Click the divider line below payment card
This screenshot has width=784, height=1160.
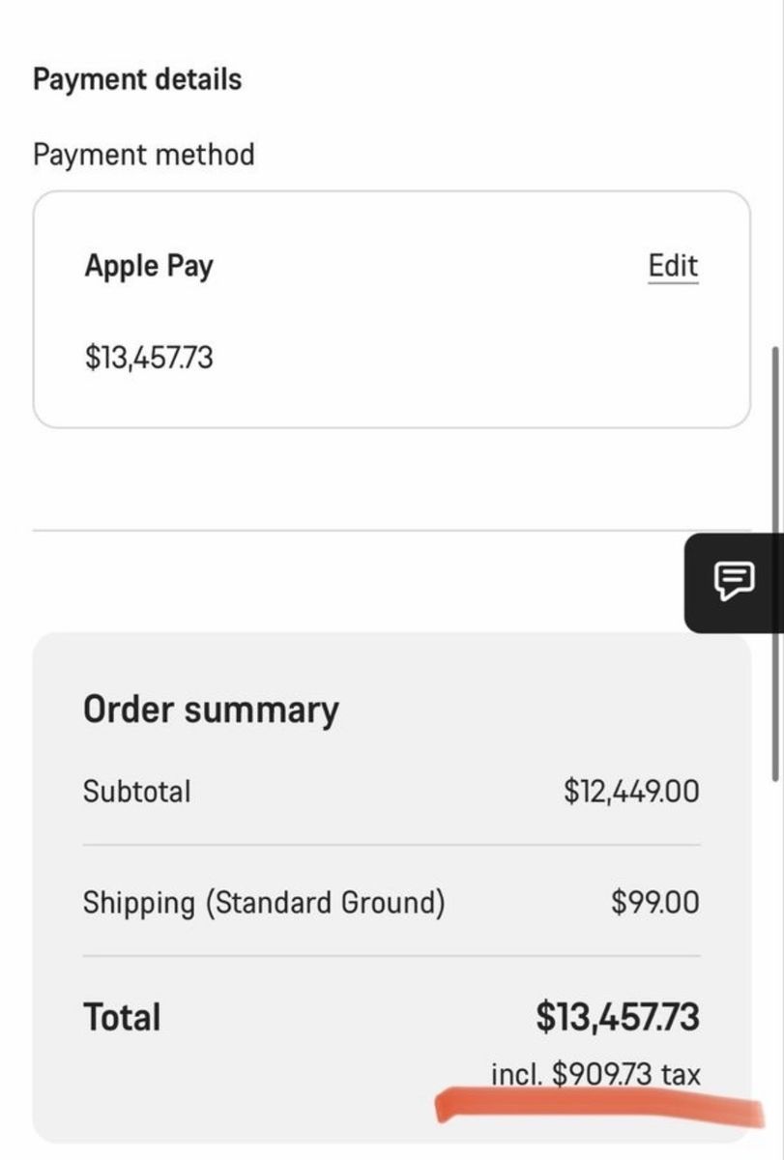392,530
